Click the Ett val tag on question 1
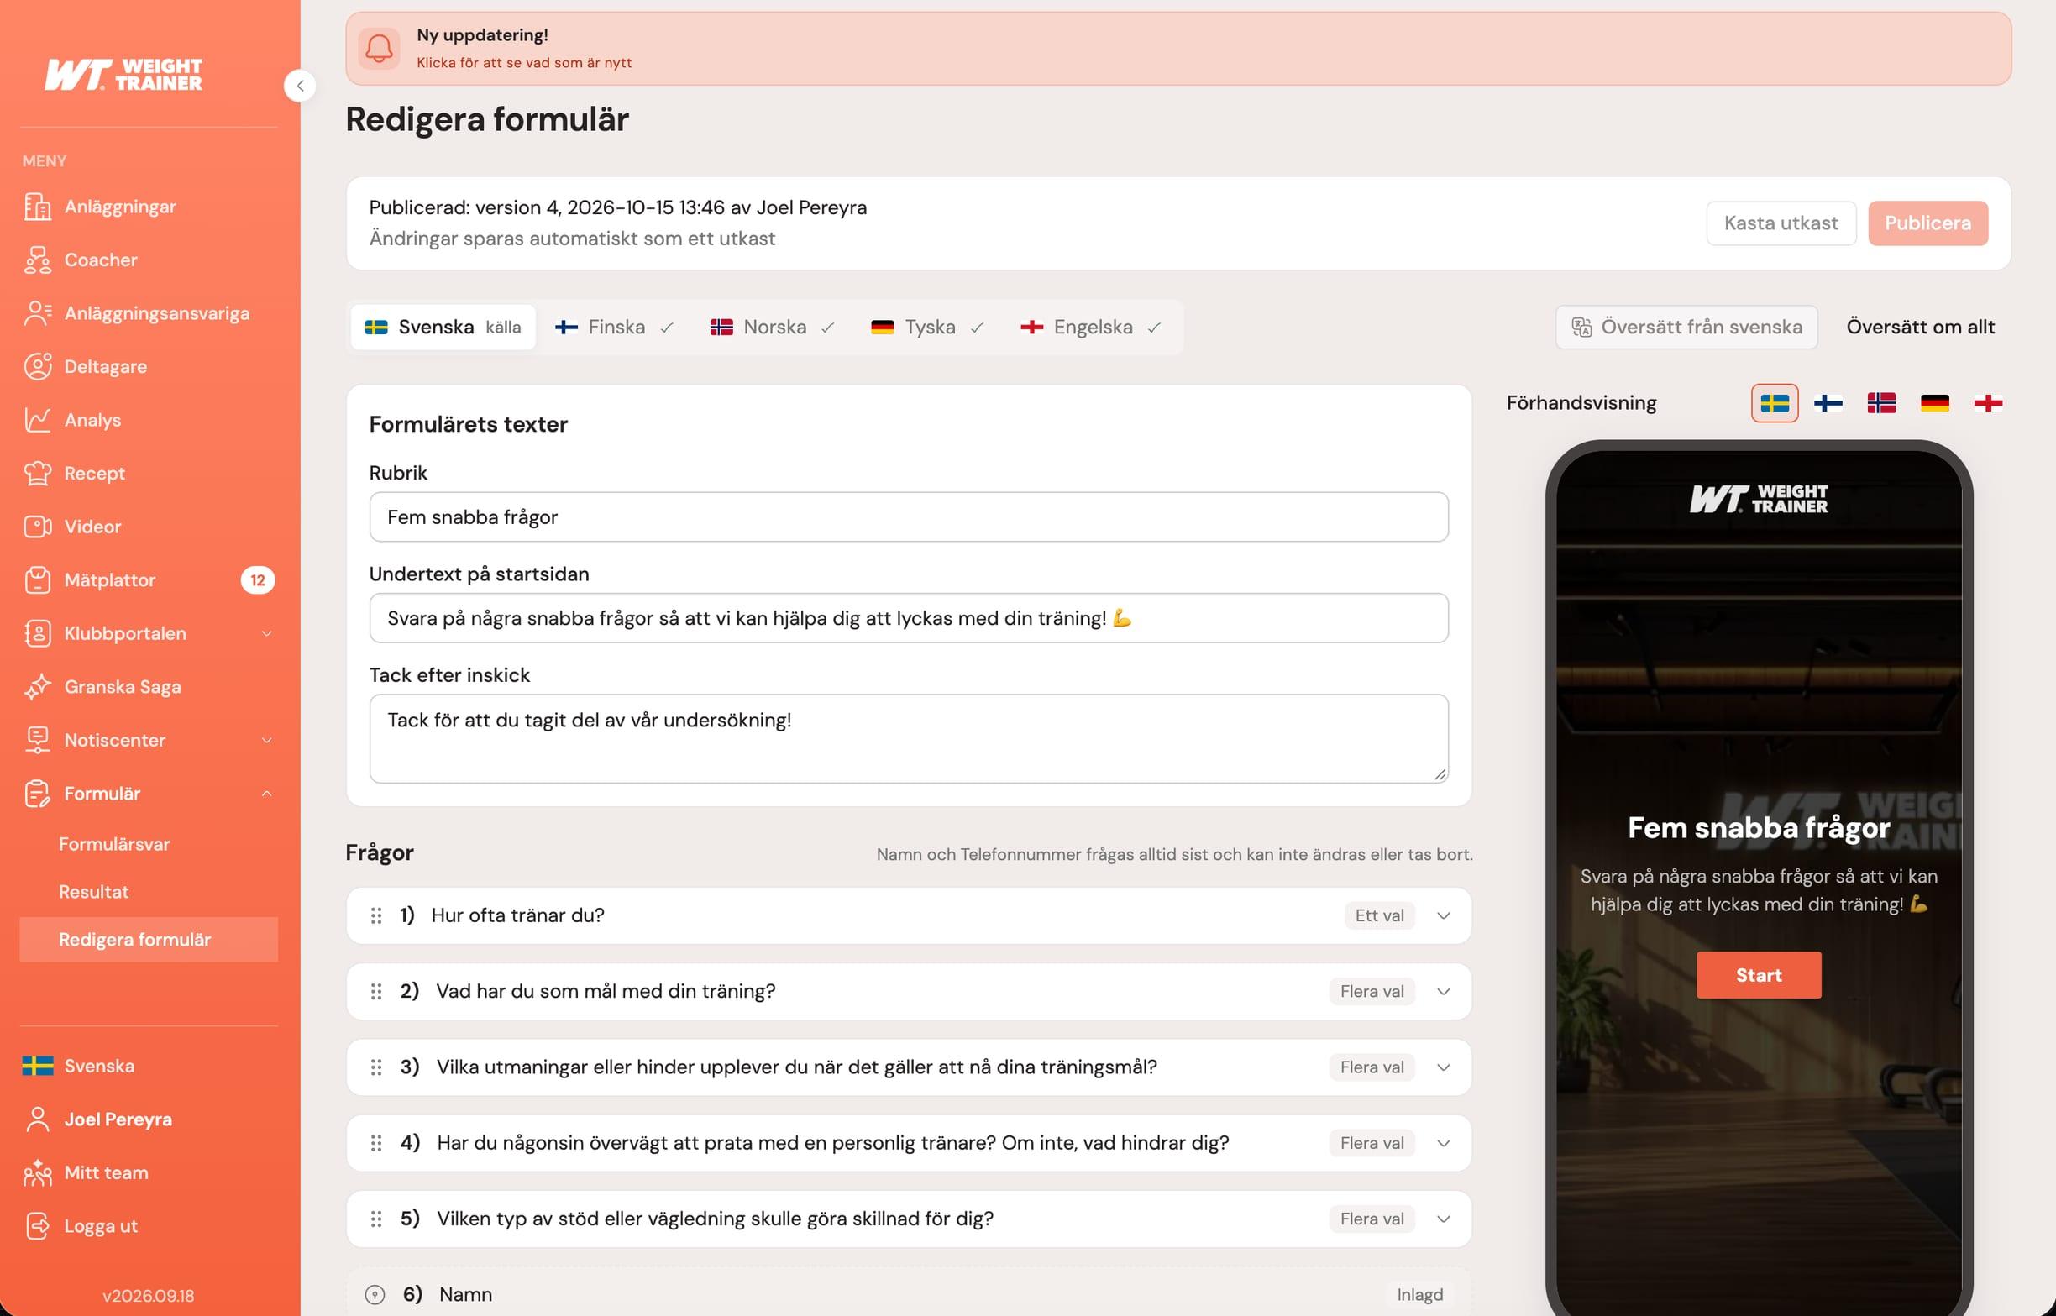 click(1379, 916)
